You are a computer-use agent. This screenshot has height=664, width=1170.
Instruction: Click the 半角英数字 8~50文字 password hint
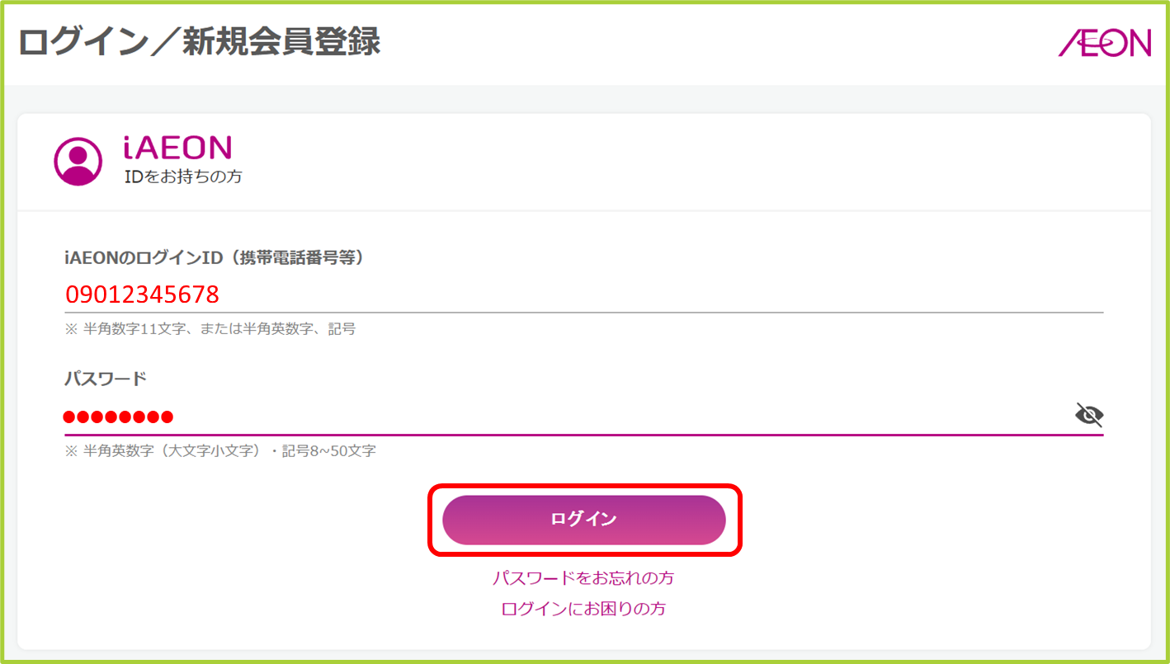[220, 451]
